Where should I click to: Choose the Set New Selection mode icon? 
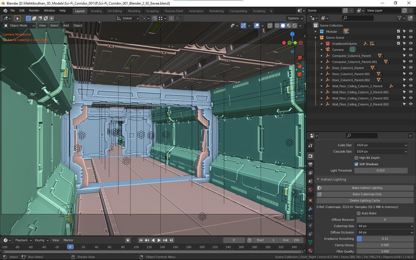(28, 18)
